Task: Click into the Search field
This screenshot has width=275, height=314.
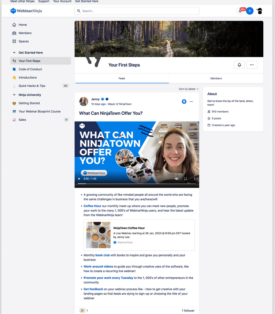Action: coord(137,11)
